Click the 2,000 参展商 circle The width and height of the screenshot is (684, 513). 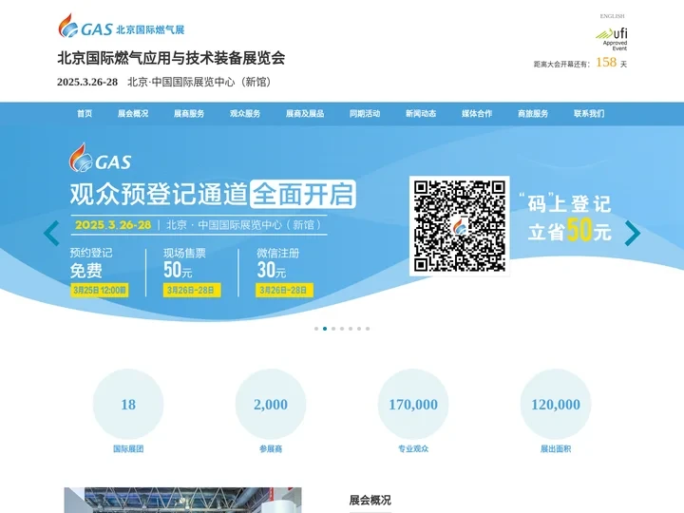271,404
